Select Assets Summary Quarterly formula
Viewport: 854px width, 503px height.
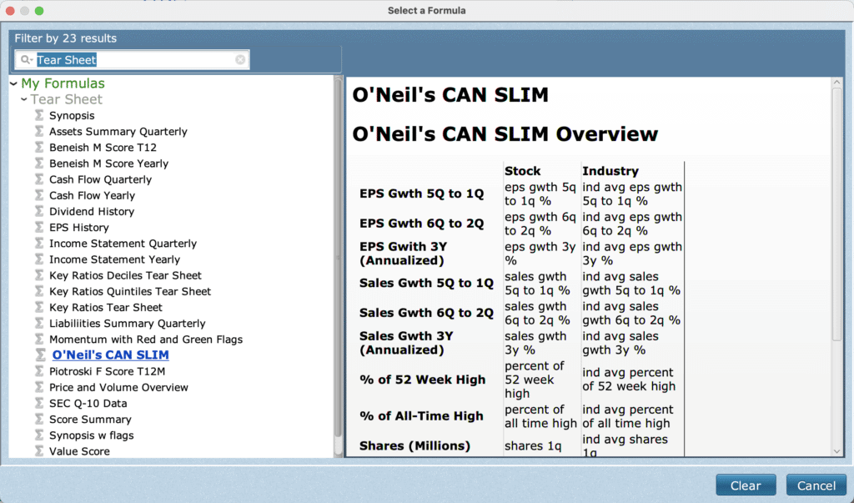pos(118,131)
